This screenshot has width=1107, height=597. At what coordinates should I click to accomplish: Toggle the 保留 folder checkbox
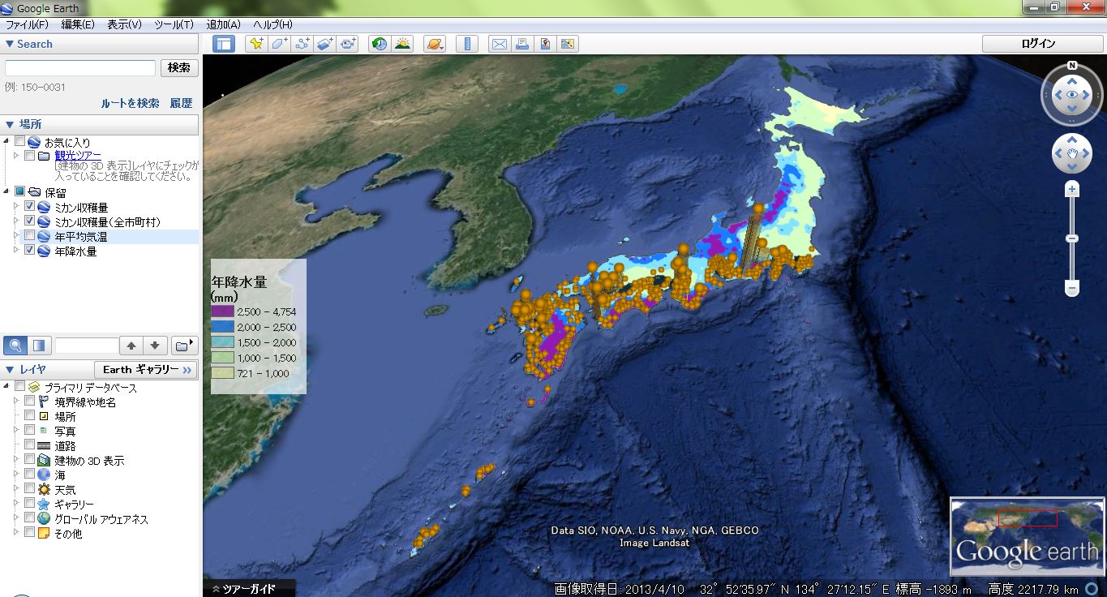point(19,192)
